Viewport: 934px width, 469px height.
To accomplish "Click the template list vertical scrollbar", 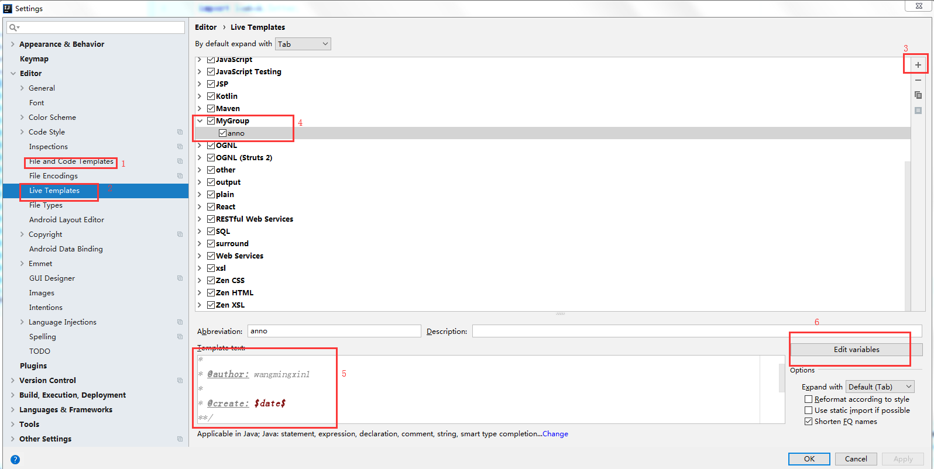I will click(907, 234).
